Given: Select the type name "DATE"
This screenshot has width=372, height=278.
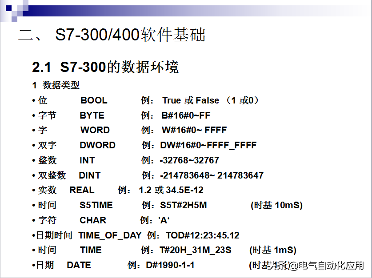Looking at the screenshot, I should click(79, 265).
